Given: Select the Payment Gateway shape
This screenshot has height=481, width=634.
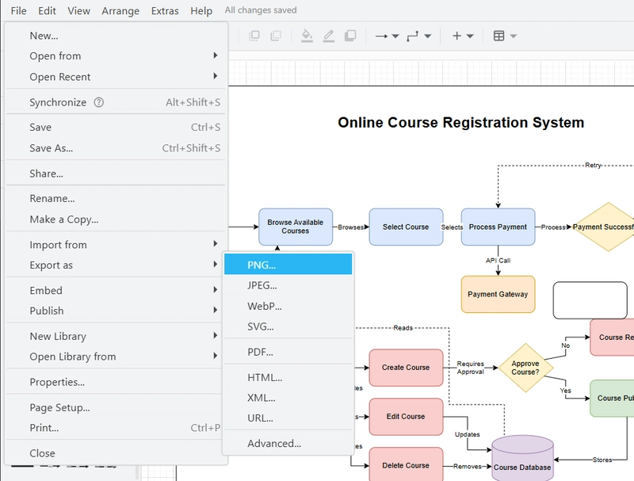Looking at the screenshot, I should [x=498, y=294].
